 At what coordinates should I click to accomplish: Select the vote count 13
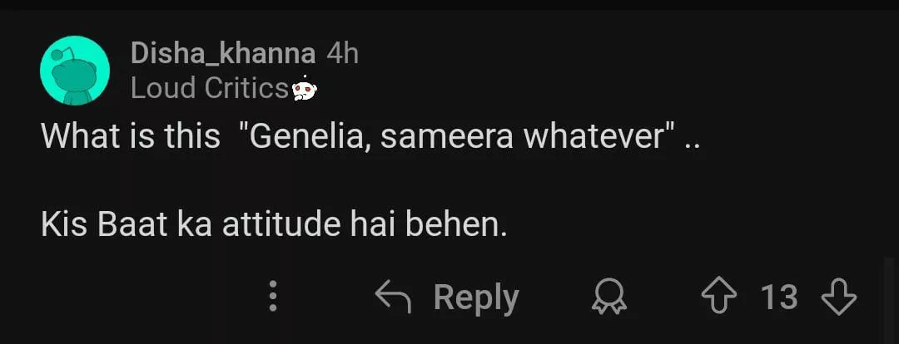pyautogui.click(x=779, y=297)
